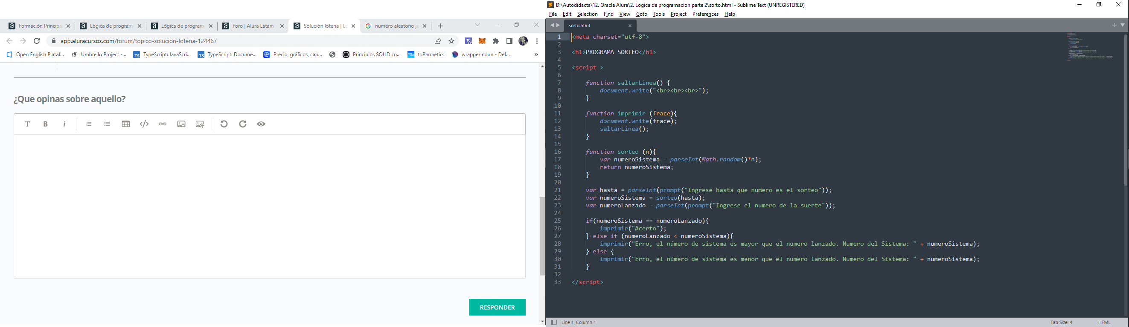
Task: Open the File menu in Sublime Text
Action: (553, 14)
